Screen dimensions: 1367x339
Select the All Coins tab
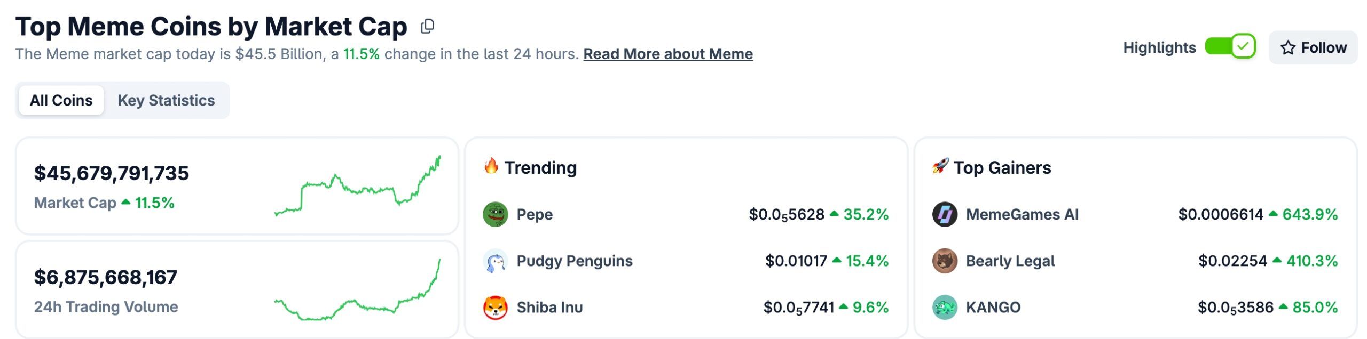(60, 100)
